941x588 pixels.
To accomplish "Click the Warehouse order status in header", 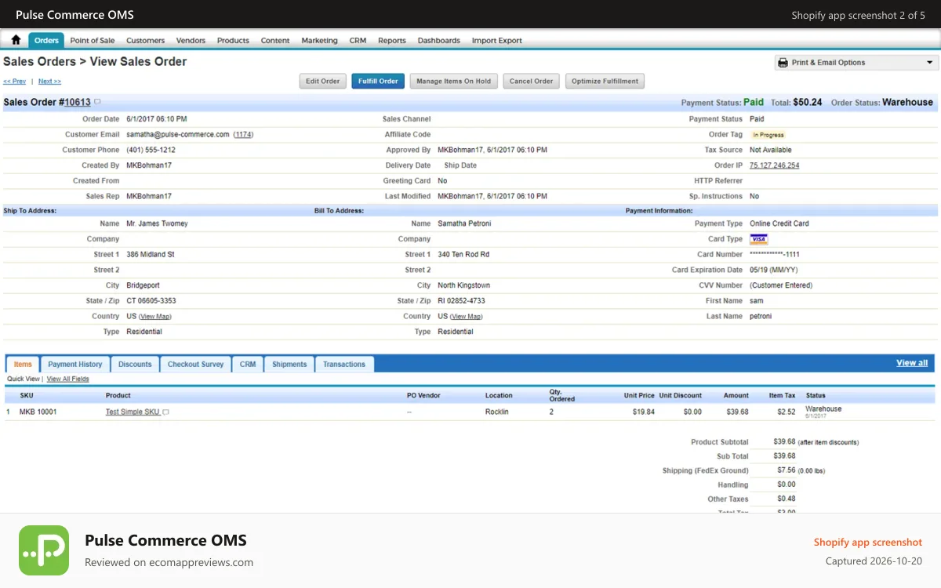I will tap(907, 102).
